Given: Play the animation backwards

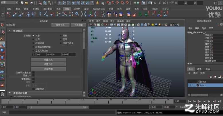Looking at the screenshot, I should pyautogui.click(x=204, y=101).
